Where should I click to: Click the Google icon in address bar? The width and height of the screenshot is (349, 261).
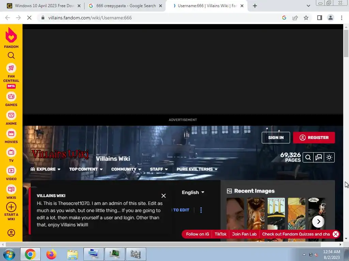pos(284,18)
